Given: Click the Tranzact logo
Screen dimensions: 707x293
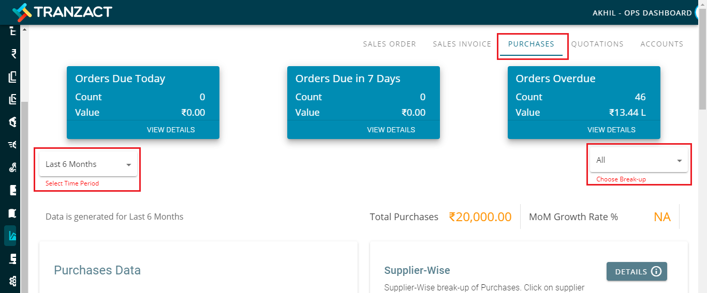Looking at the screenshot, I should [x=62, y=11].
